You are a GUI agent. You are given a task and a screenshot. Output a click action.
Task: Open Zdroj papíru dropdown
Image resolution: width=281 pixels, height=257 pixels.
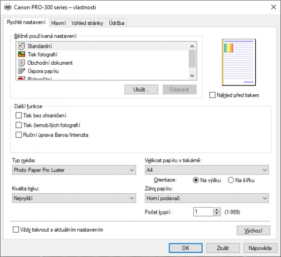207,198
